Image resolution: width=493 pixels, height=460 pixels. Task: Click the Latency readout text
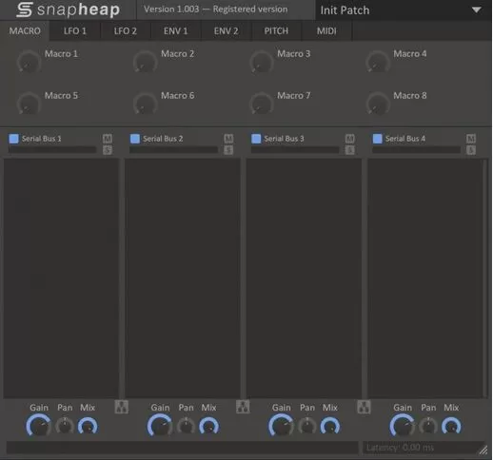pyautogui.click(x=400, y=448)
